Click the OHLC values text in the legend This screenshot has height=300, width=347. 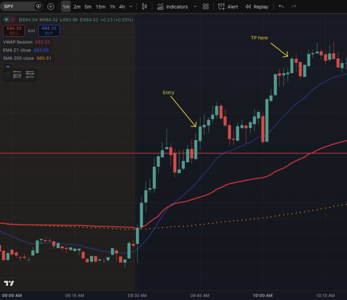click(76, 20)
